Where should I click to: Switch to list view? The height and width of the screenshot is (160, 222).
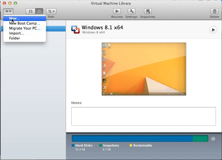click(39, 11)
